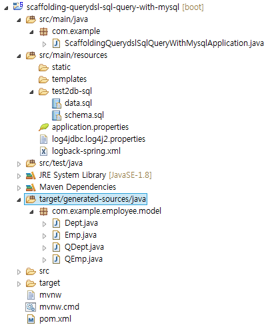Expand the Dept.java node
270x325 pixels.
click(x=44, y=224)
